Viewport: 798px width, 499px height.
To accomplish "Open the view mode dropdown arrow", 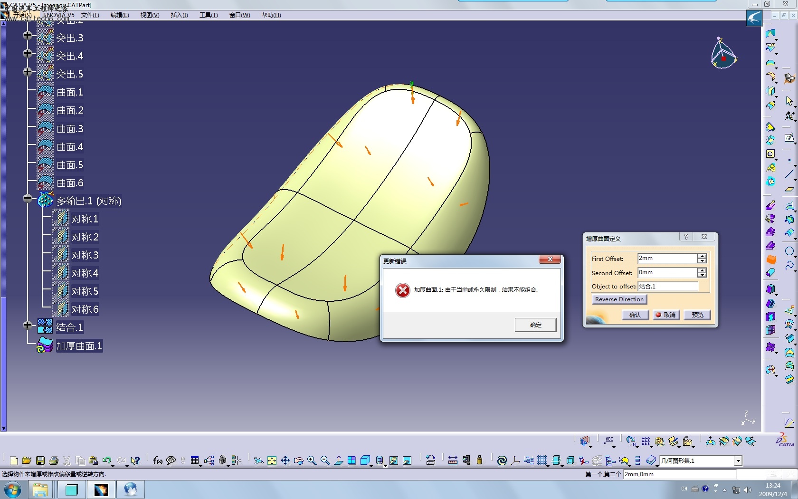I will click(385, 465).
